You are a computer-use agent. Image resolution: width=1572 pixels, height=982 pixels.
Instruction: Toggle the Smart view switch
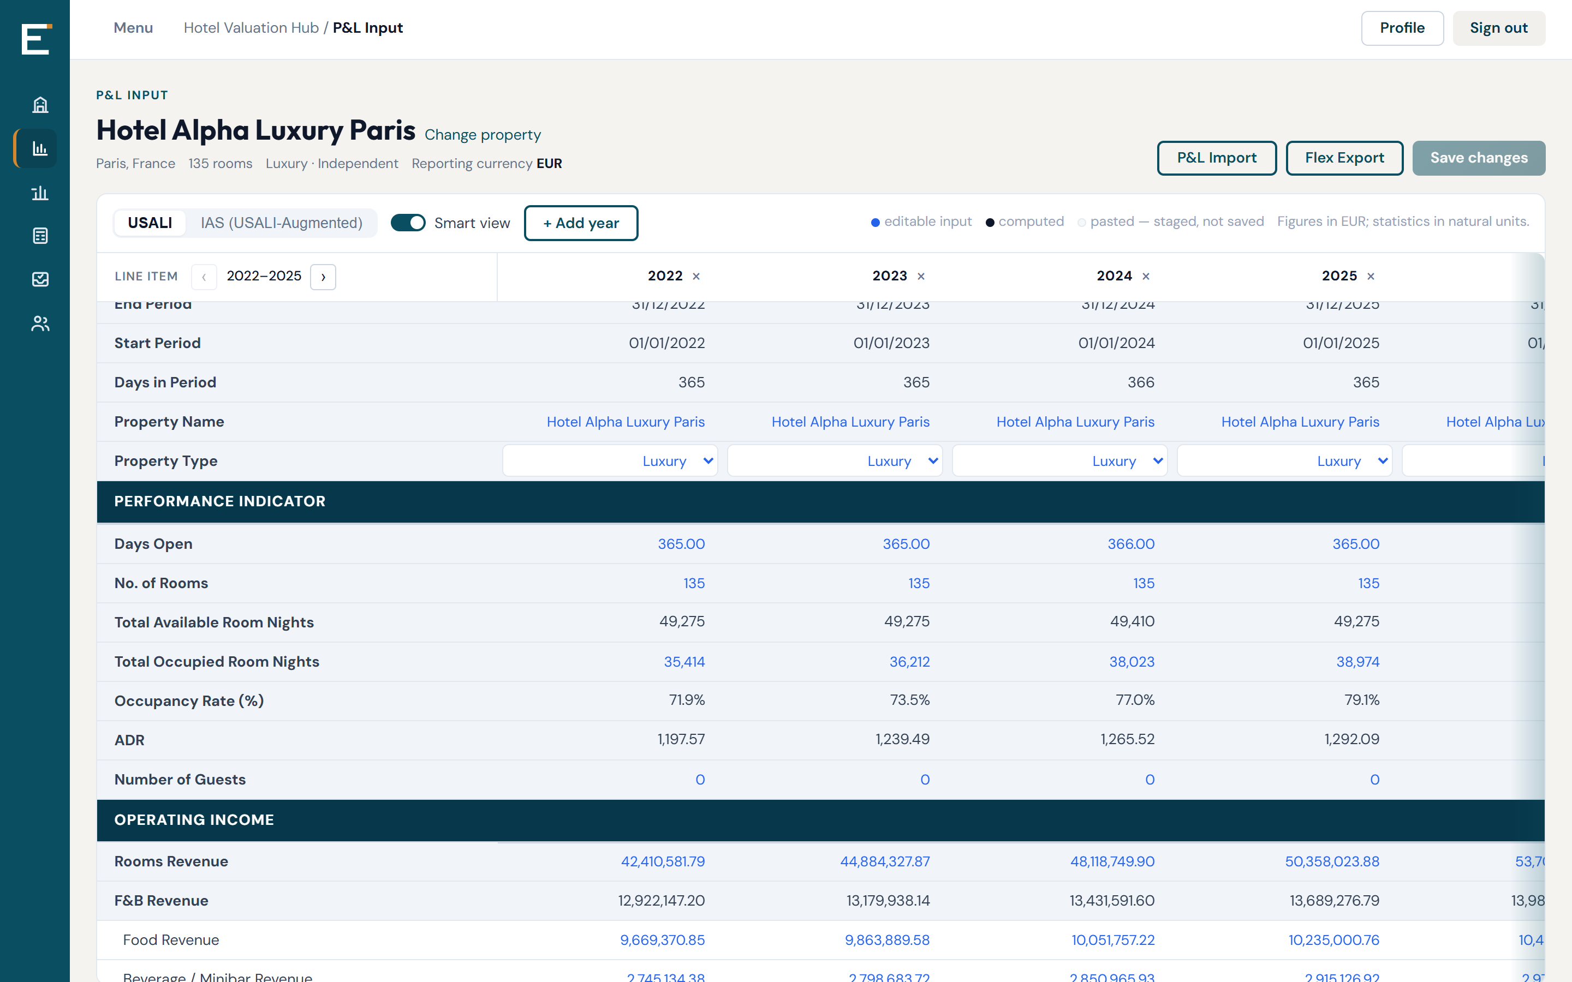tap(408, 223)
